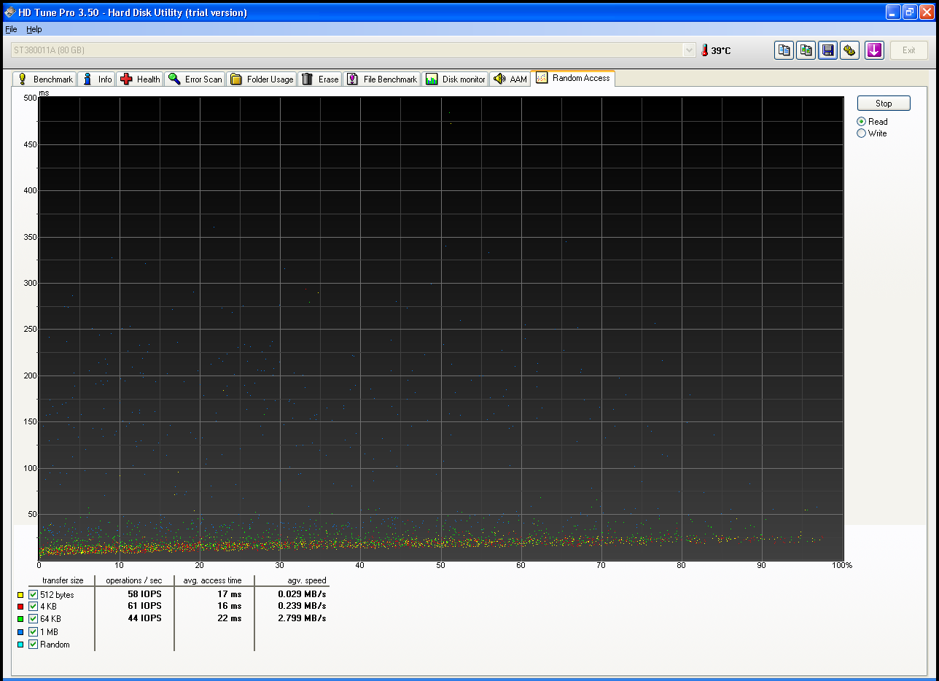
Task: Open options via the gears icon
Action: (849, 50)
